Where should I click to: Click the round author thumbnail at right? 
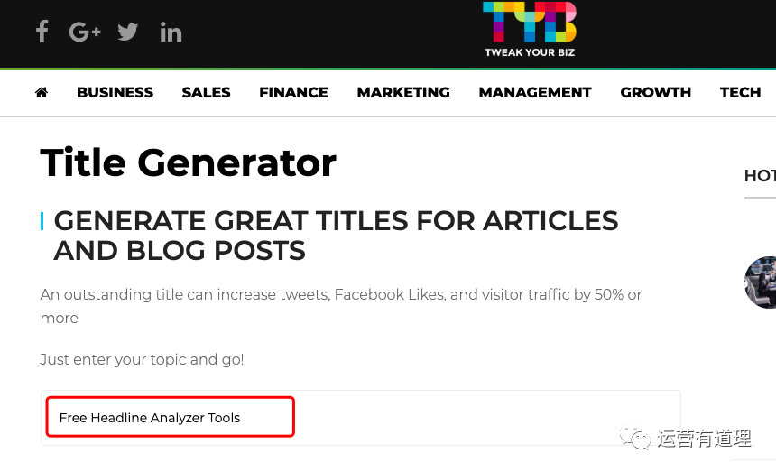[761, 282]
